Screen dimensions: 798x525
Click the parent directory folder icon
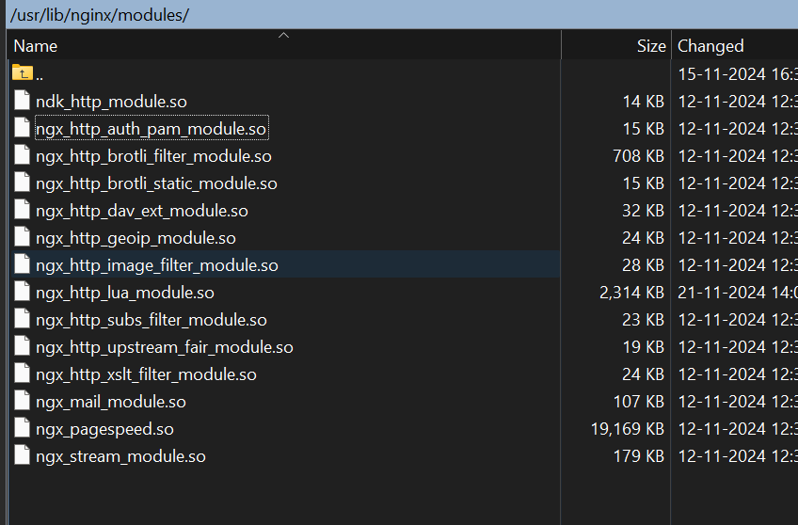coord(23,72)
